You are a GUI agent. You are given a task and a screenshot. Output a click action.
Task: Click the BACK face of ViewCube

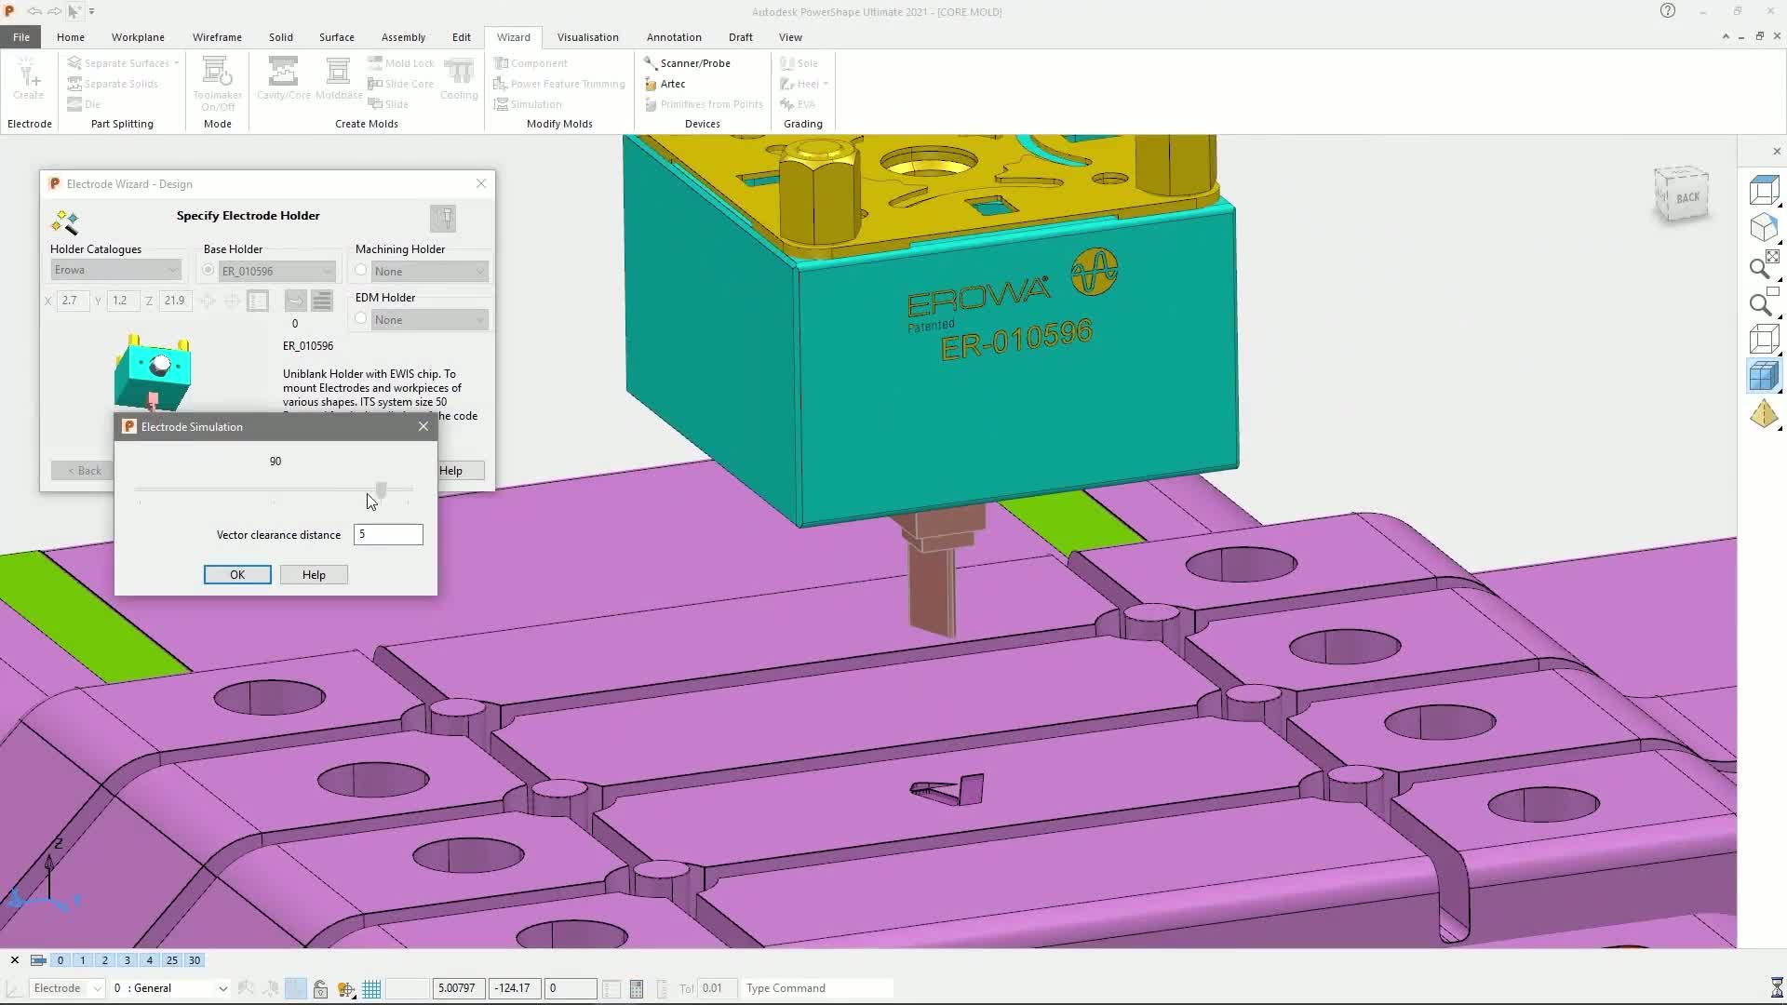click(x=1686, y=197)
